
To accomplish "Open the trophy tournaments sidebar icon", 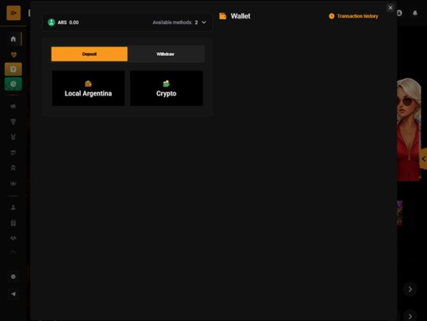I will (14, 122).
